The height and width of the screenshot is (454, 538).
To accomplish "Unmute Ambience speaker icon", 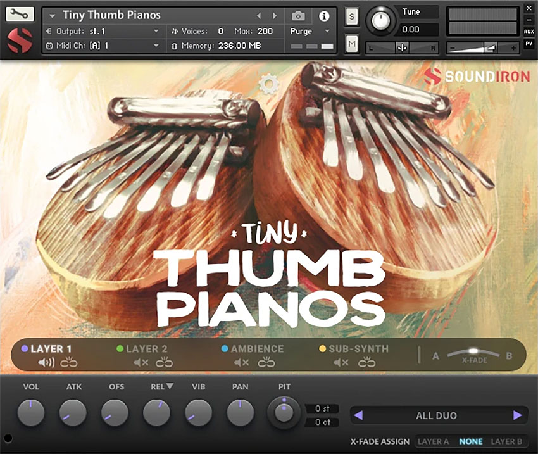I will pos(241,362).
